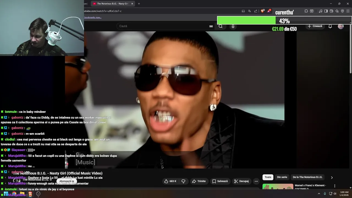Open the Marsel x Franci x Klement title link
Screen dimensions: 352x198
click(x=310, y=187)
